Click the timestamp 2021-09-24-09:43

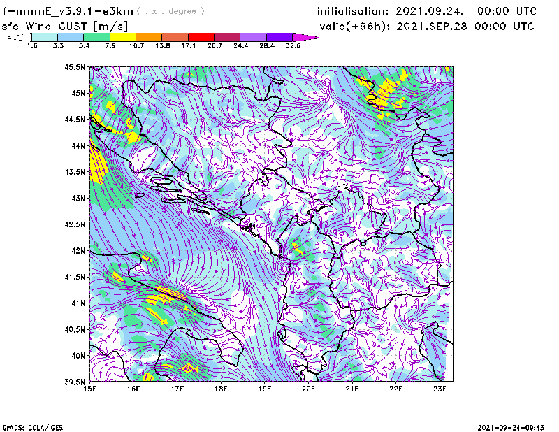point(511,428)
